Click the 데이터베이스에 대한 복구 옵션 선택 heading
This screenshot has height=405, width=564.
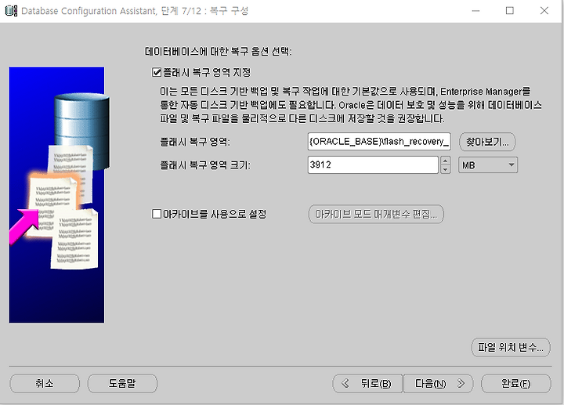[219, 52]
